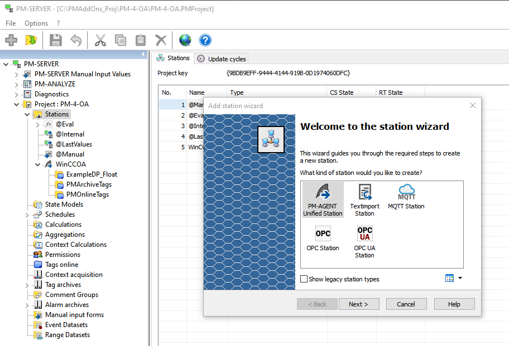509x346 pixels.
Task: Switch to the Stations tab
Action: (173, 58)
